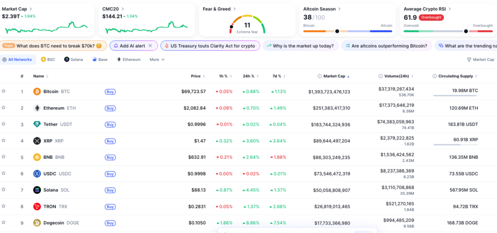
Task: Toggle the watchlist star for Tether
Action: [x=3, y=124]
